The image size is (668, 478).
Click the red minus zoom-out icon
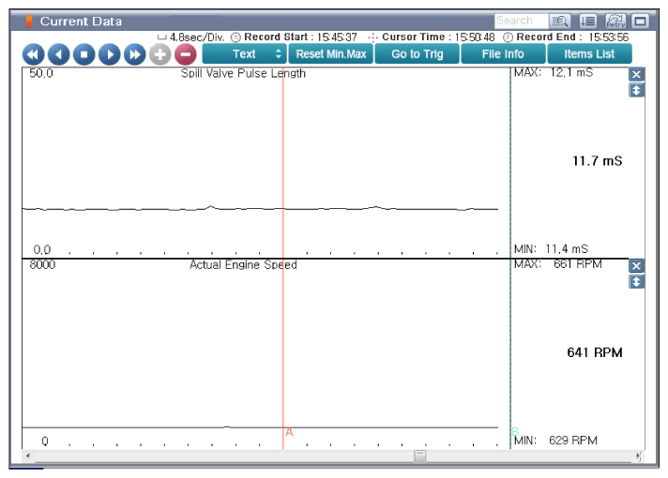(x=186, y=54)
